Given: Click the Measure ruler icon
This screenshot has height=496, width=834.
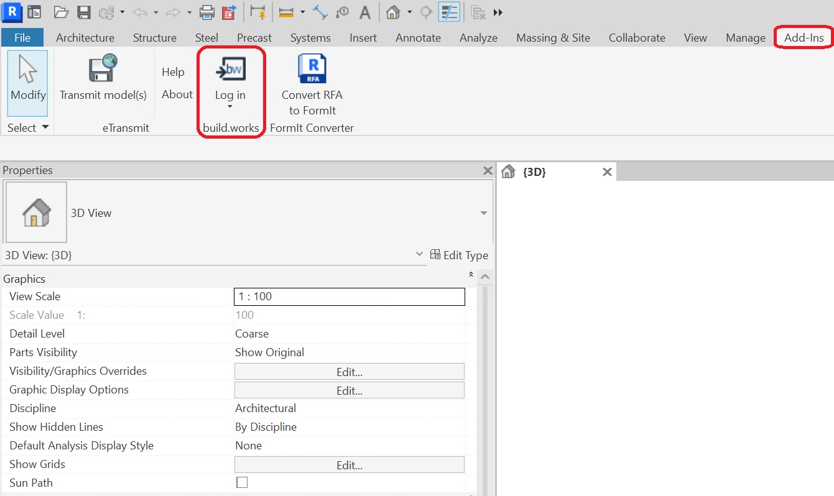Looking at the screenshot, I should coord(286,12).
